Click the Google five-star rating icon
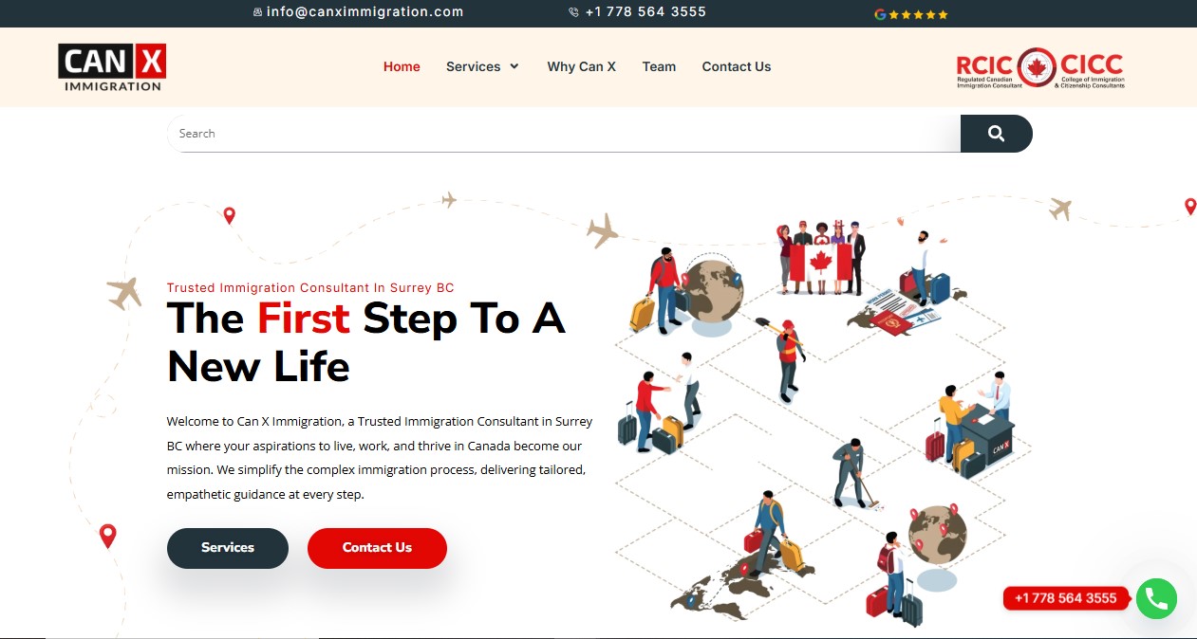 pos(911,14)
